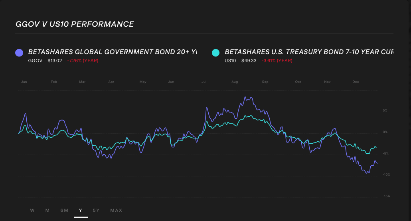The image size is (411, 221).
Task: Click the Apr axis label
Action: click(111, 82)
